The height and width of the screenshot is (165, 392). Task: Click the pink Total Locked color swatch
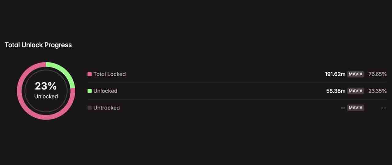(x=89, y=74)
